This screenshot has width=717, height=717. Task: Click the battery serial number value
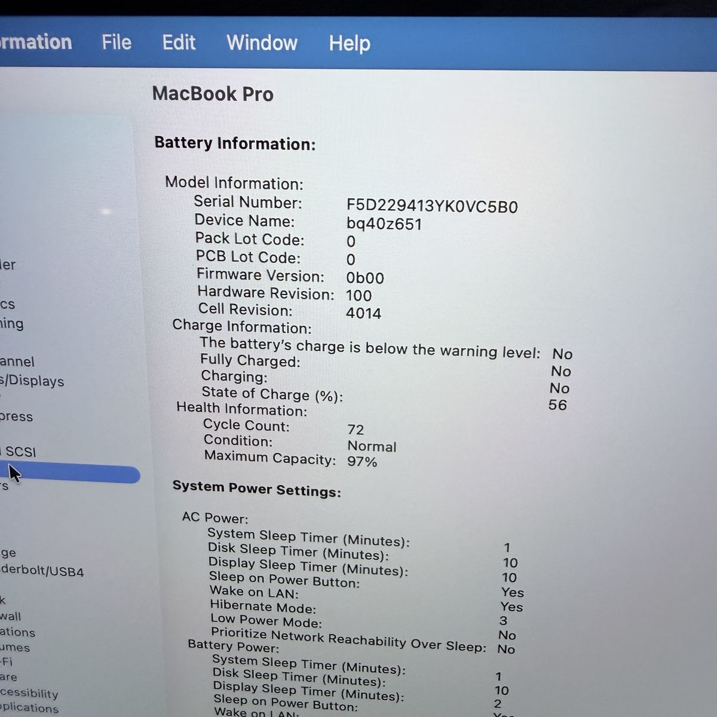pos(431,207)
